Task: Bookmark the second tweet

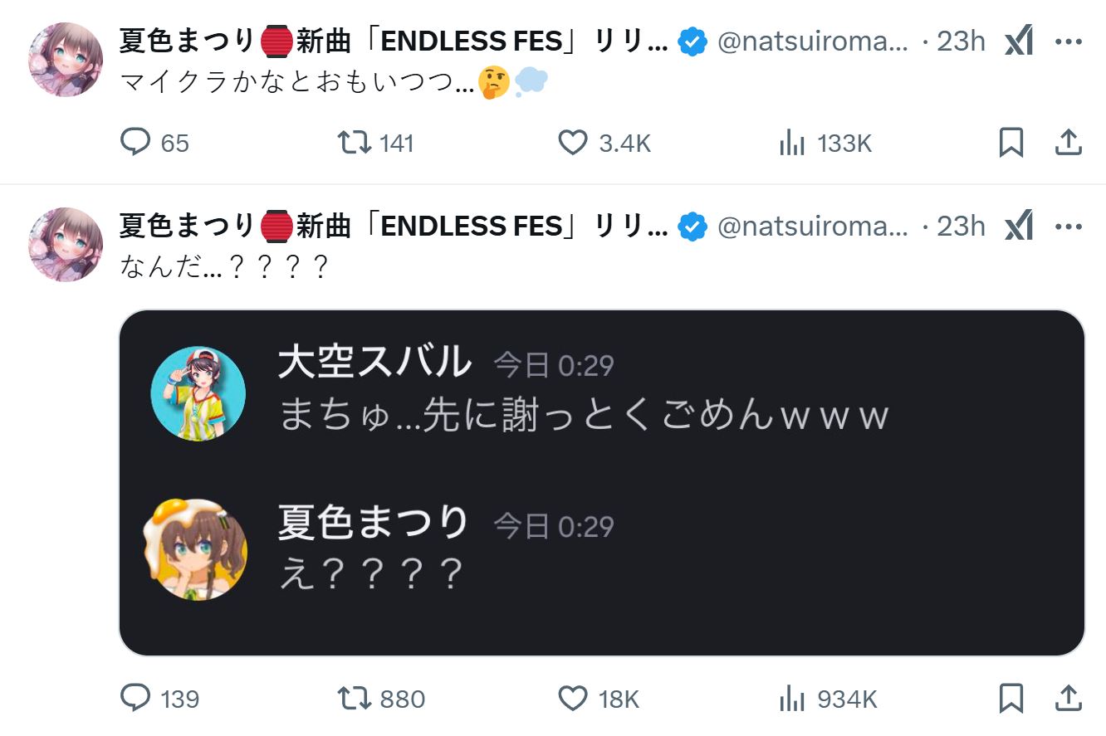Action: pyautogui.click(x=1011, y=699)
